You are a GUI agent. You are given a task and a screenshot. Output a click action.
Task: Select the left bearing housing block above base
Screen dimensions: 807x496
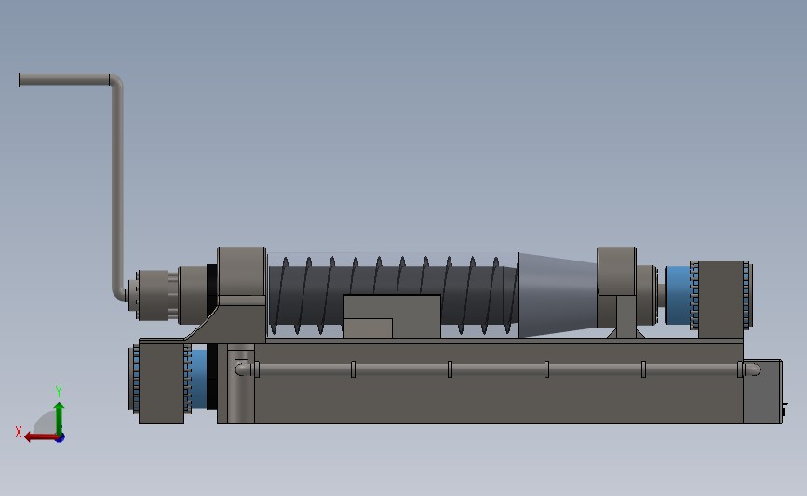(241, 273)
